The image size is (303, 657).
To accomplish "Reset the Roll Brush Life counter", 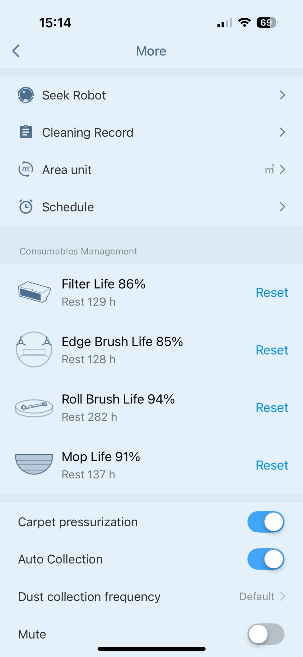I will 272,408.
